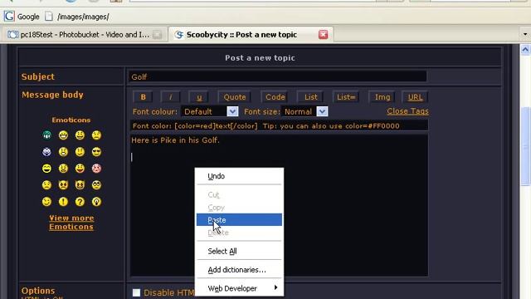Click the italic i button
The height and width of the screenshot is (299, 531).
coord(170,97)
